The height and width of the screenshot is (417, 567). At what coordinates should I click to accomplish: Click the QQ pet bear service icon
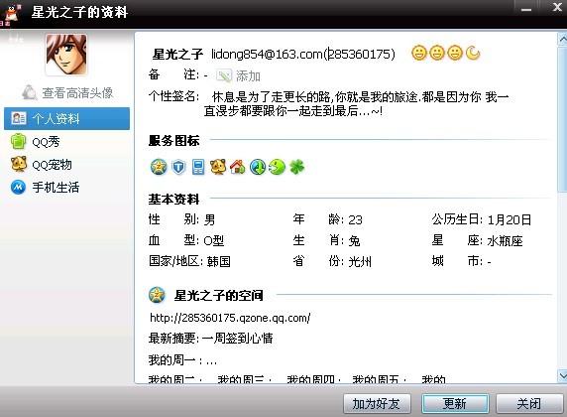(218, 167)
